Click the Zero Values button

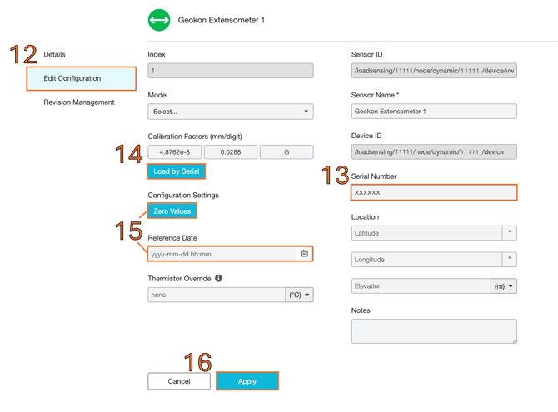point(172,211)
